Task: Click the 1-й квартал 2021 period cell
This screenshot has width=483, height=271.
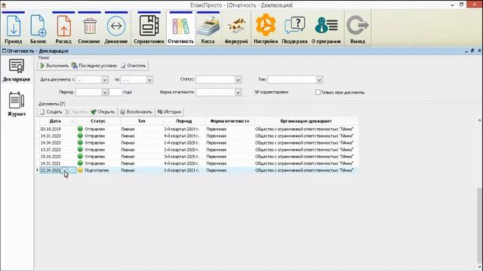Action: (x=184, y=170)
